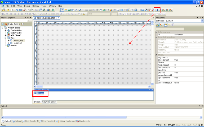Select dsPerson in Invisible Objects panel
The height and width of the screenshot is (127, 204).
click(x=40, y=93)
